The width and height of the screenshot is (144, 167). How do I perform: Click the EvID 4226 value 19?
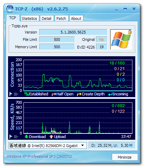click(x=102, y=47)
